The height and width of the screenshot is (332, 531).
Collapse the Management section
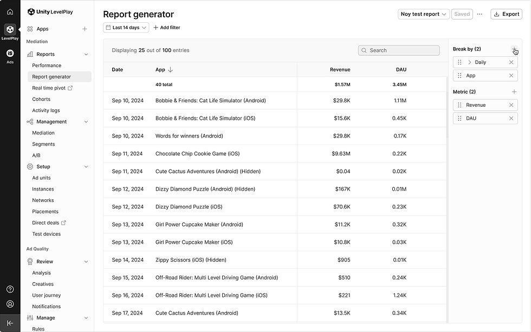pyautogui.click(x=86, y=122)
